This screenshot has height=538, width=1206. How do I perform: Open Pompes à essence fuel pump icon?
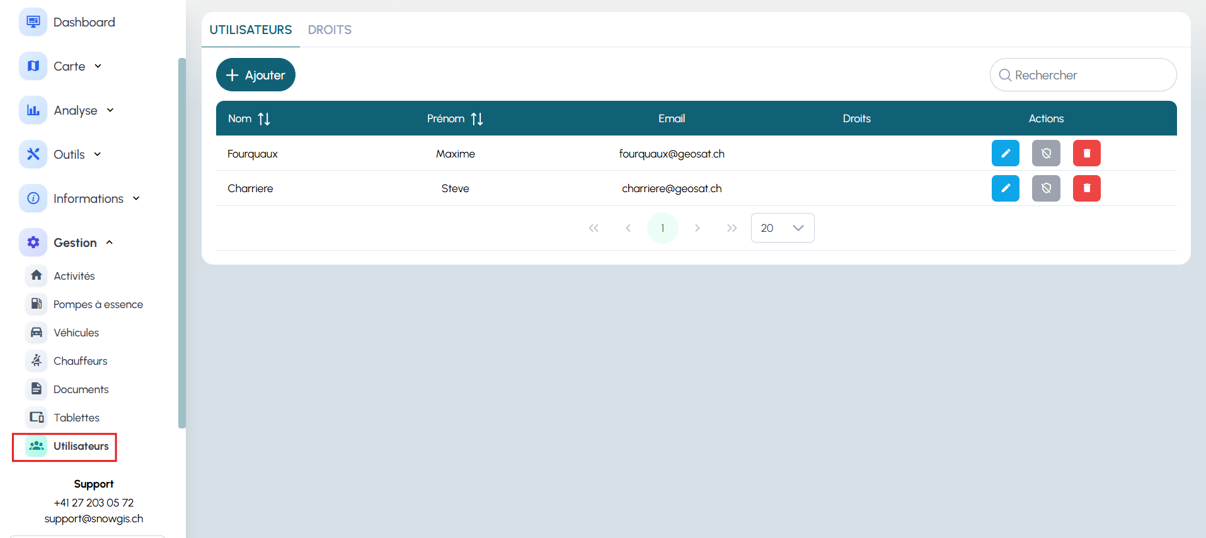pyautogui.click(x=37, y=304)
